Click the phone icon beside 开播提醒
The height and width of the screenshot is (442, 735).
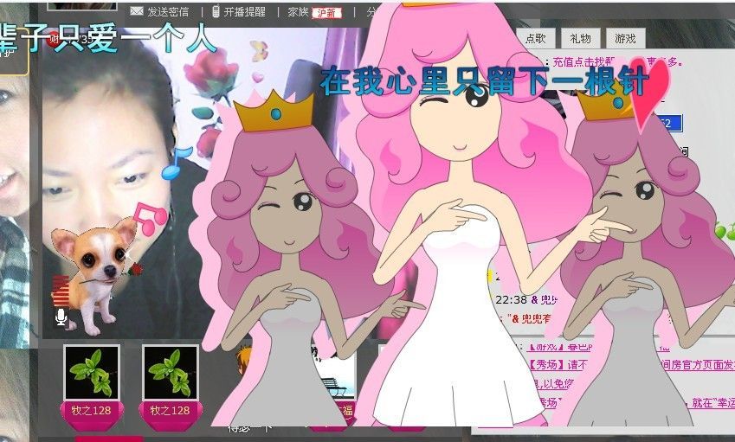pyautogui.click(x=216, y=11)
